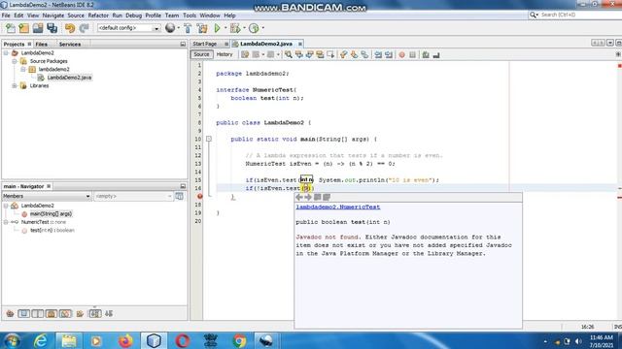Screen dimensions: 622x349
Task: Open Firefox from the Windows taskbar
Action: 125,340
